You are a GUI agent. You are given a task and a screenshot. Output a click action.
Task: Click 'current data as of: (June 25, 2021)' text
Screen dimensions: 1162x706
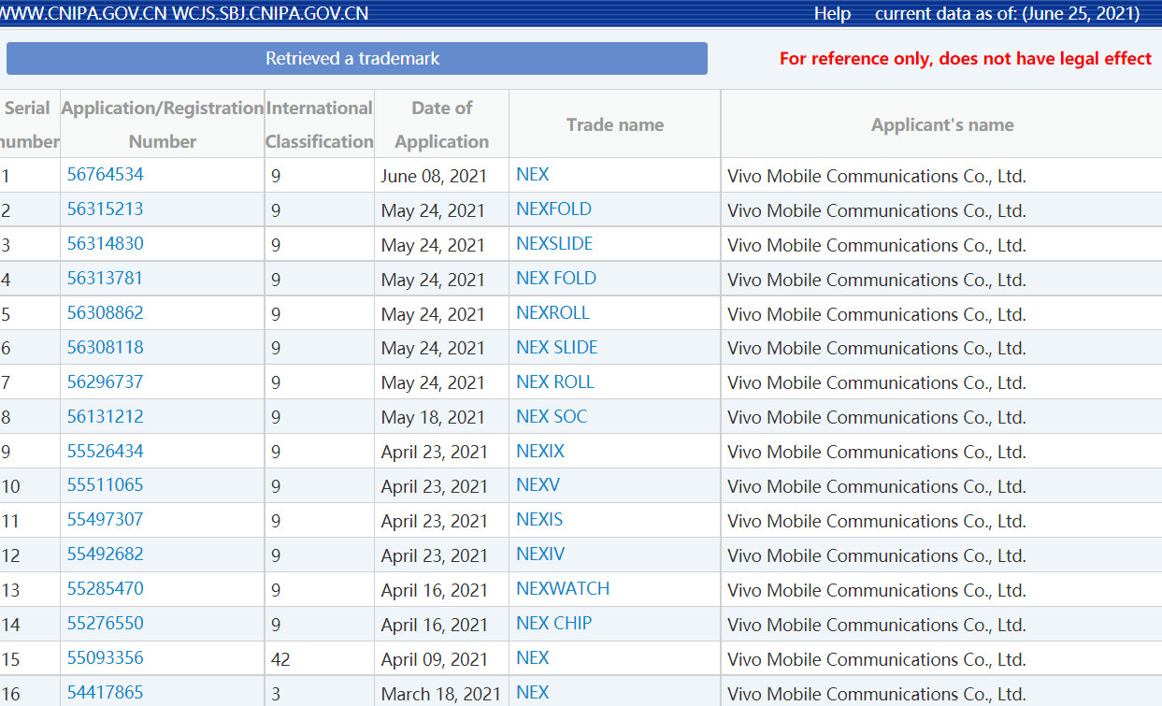[x=1007, y=13]
